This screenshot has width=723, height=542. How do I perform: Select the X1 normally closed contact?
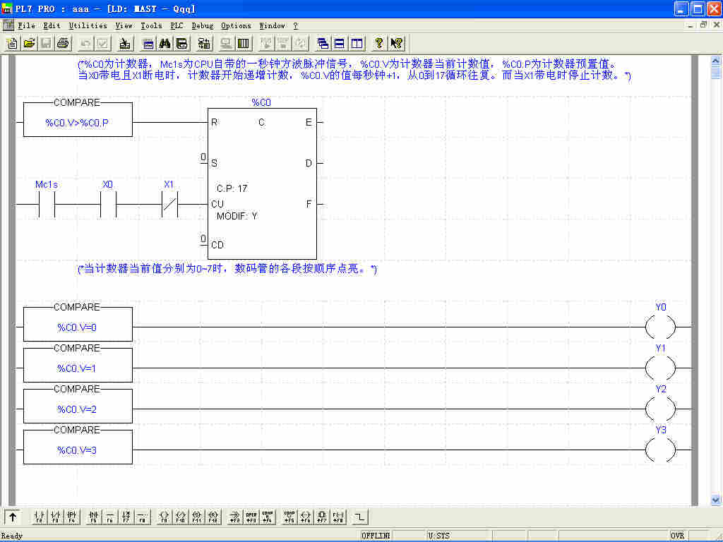click(x=169, y=204)
